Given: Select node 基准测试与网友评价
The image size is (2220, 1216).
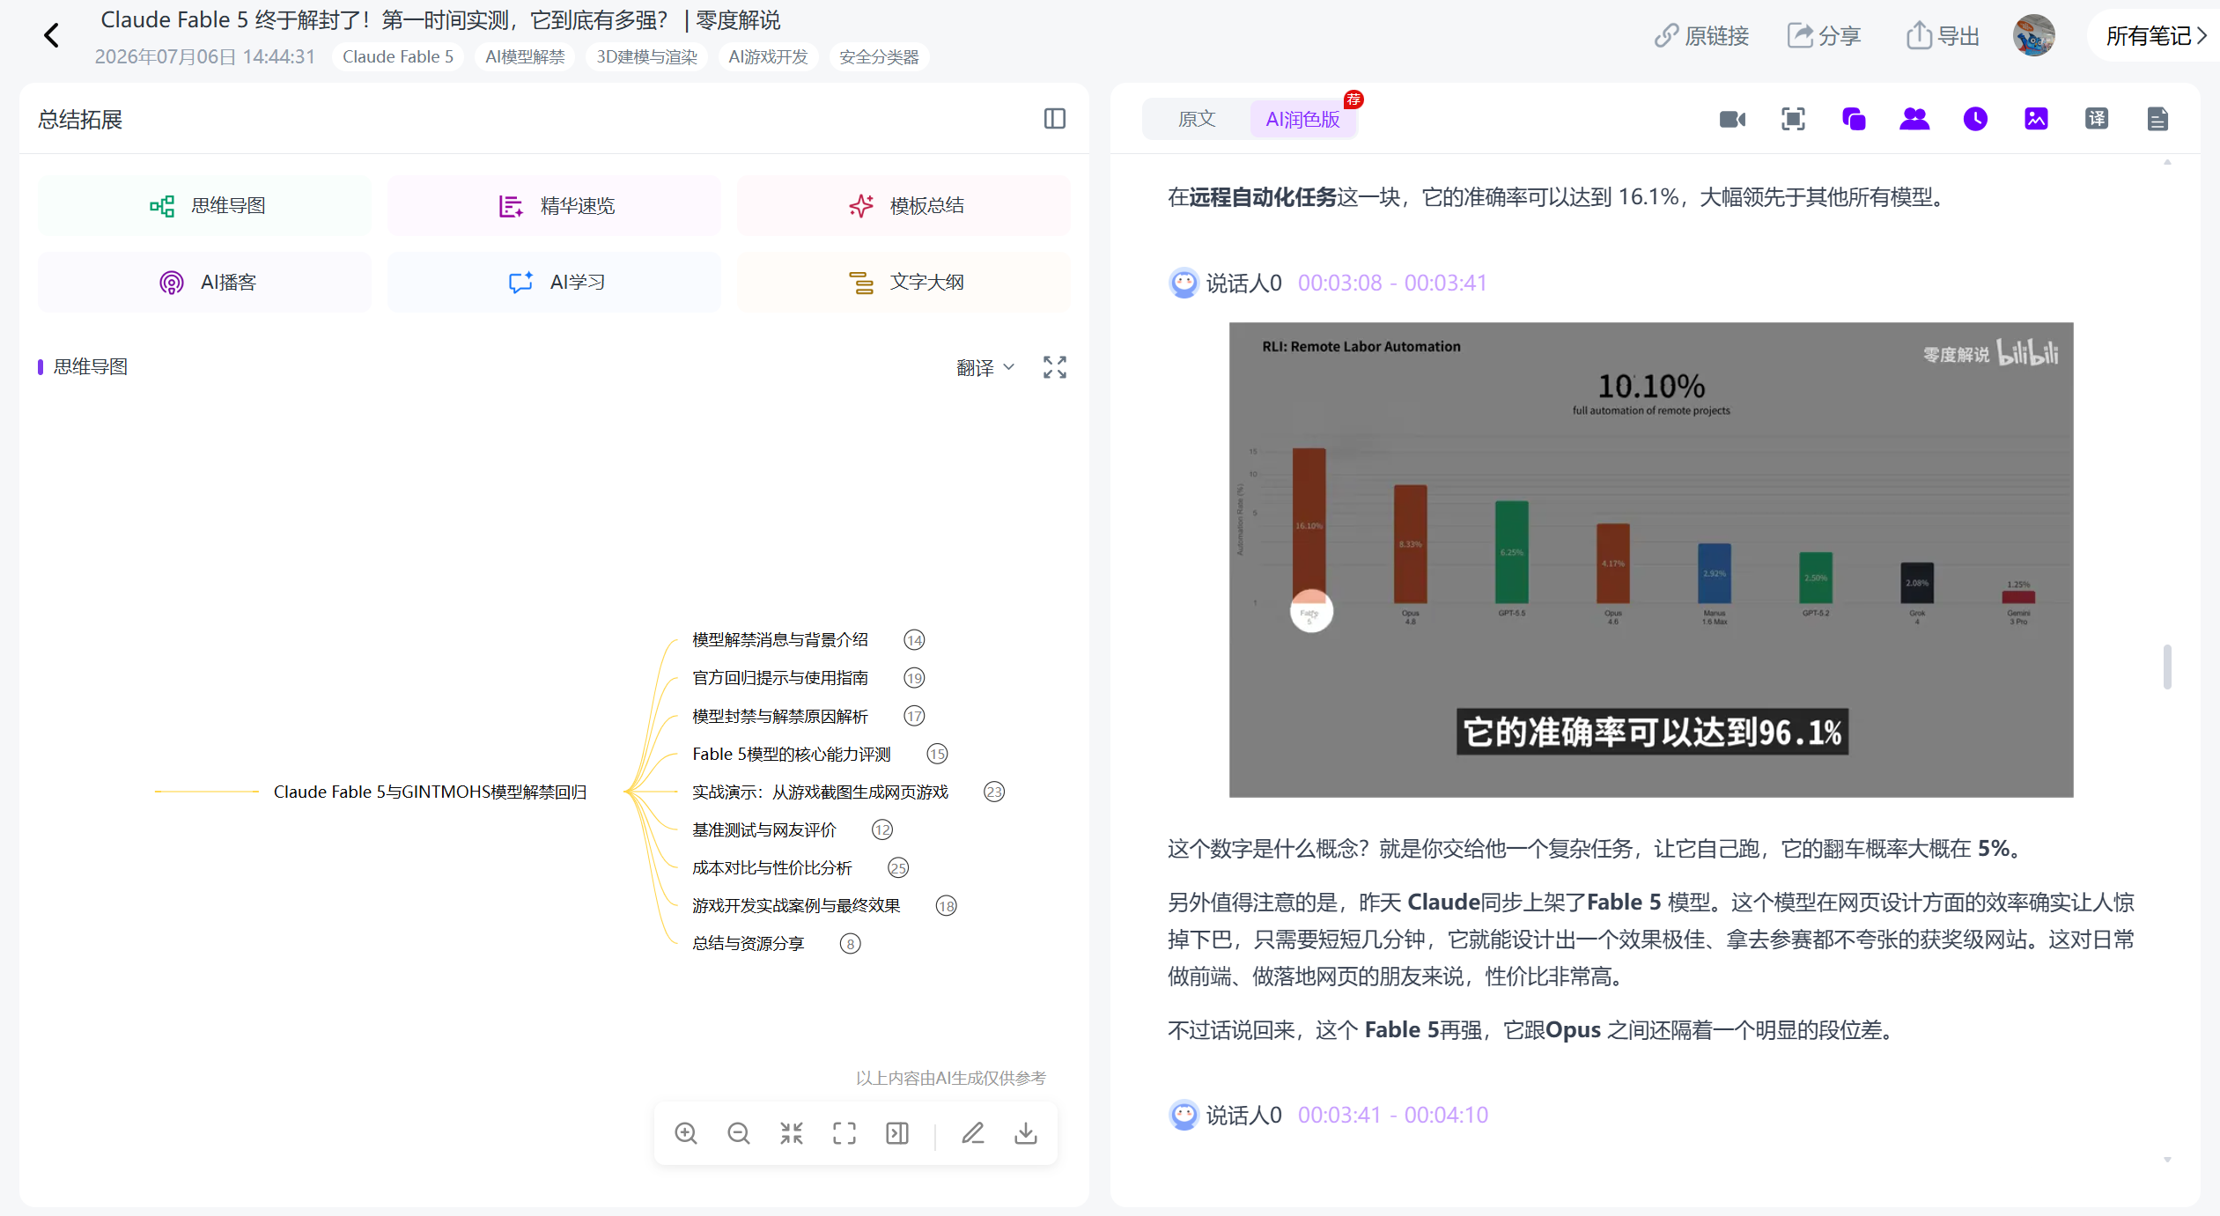Looking at the screenshot, I should coord(763,830).
